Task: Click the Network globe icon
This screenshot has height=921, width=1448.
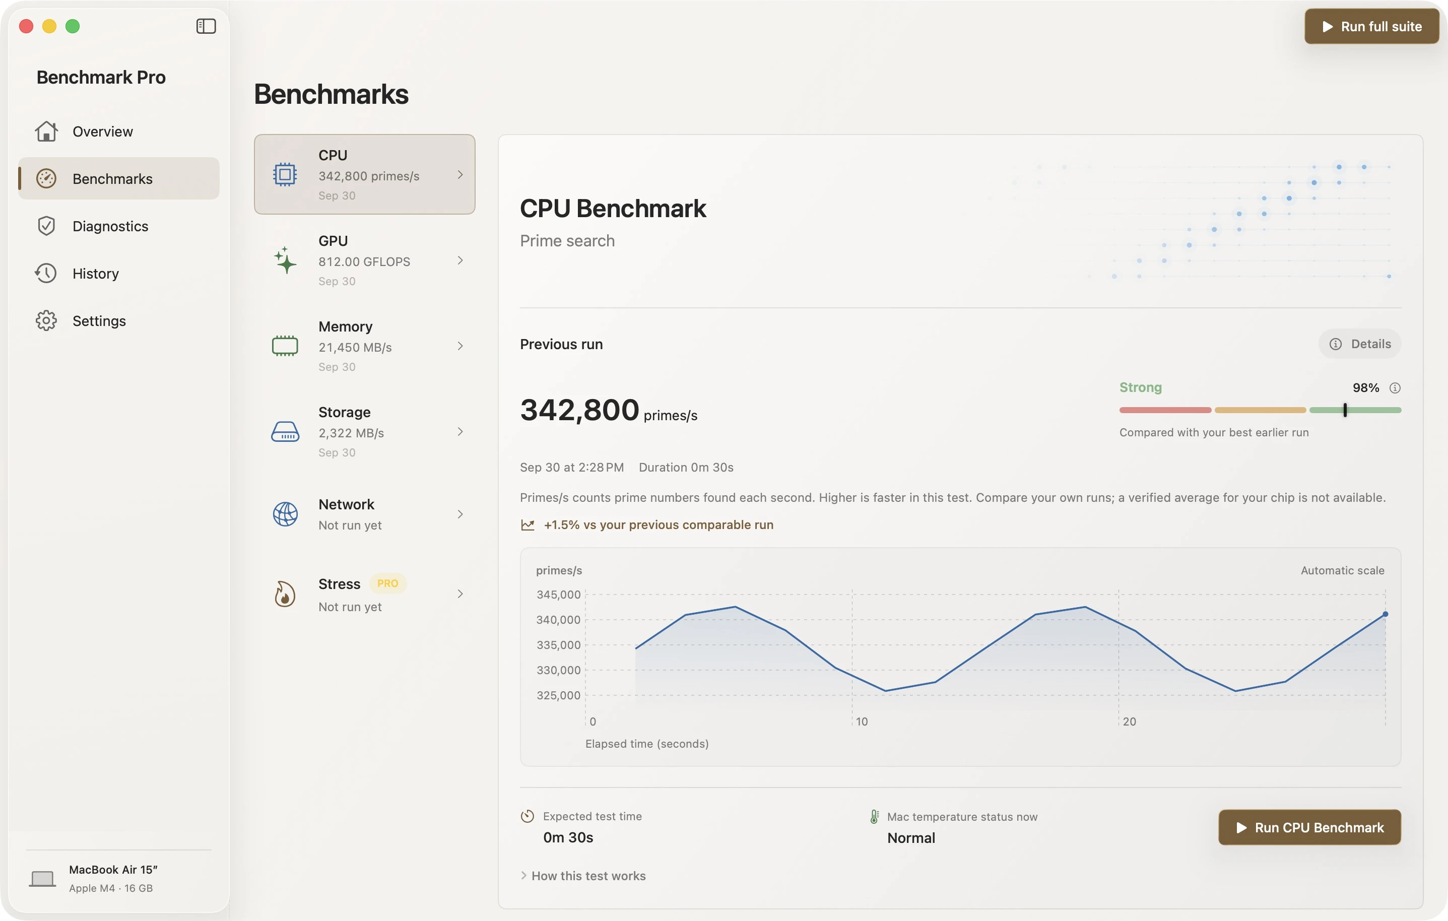Action: (x=285, y=514)
